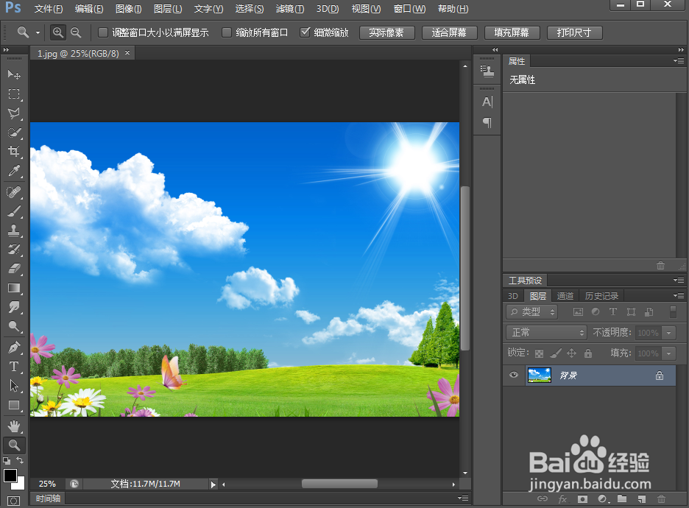Screen dimensions: 689x508
Task: Enable resize window to fit checkbox
Action: [103, 32]
